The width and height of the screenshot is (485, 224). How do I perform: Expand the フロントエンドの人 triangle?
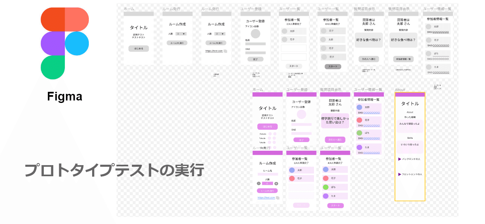(x=399, y=175)
